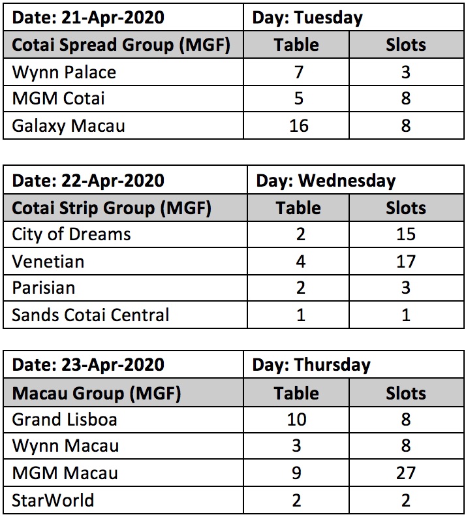Screen dimensions: 466x517
Task: Select the Grand Lisboa table value 10
Action: pos(296,420)
